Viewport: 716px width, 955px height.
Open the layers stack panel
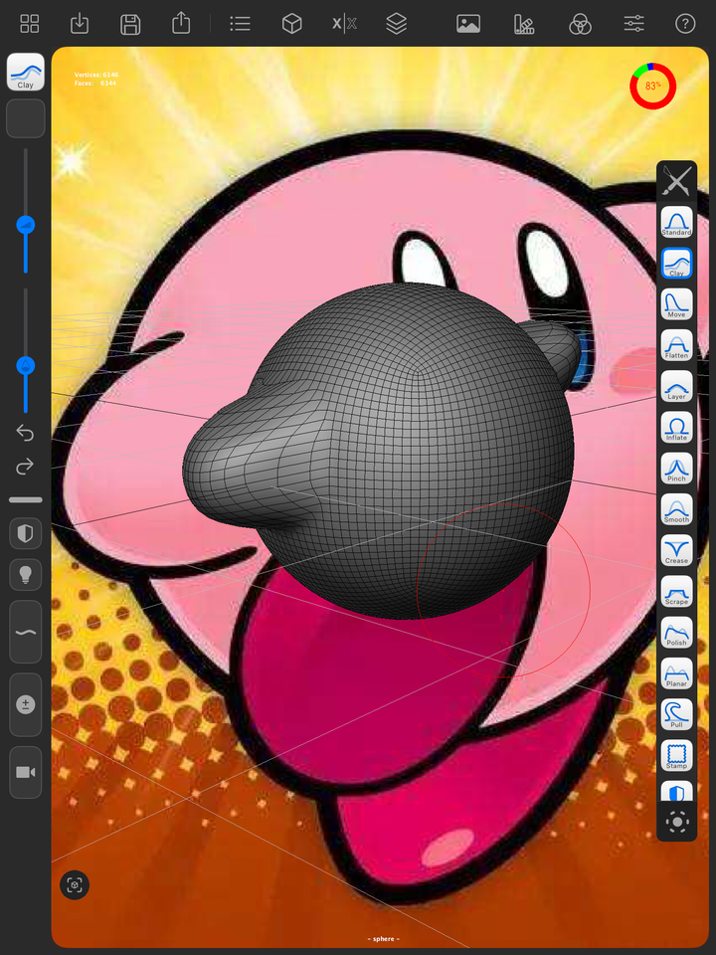point(397,24)
